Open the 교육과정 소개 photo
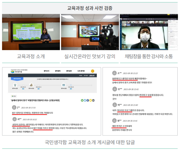 (30, 32)
